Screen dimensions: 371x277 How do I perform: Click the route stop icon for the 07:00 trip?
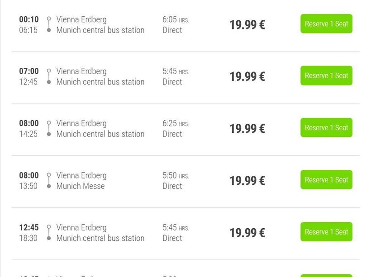point(49,77)
